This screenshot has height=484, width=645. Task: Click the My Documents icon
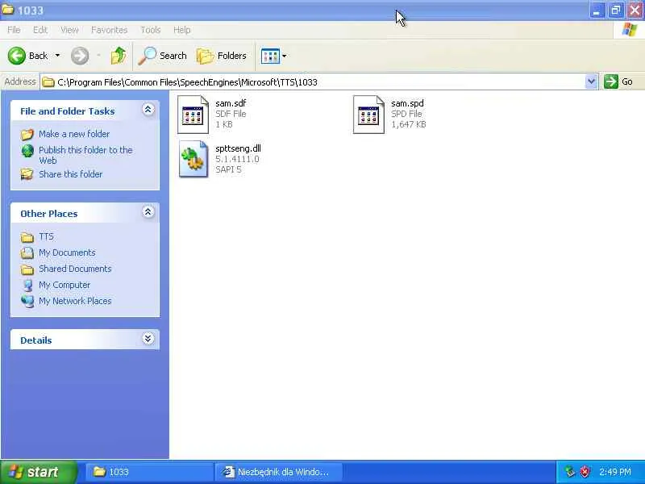[x=27, y=252]
